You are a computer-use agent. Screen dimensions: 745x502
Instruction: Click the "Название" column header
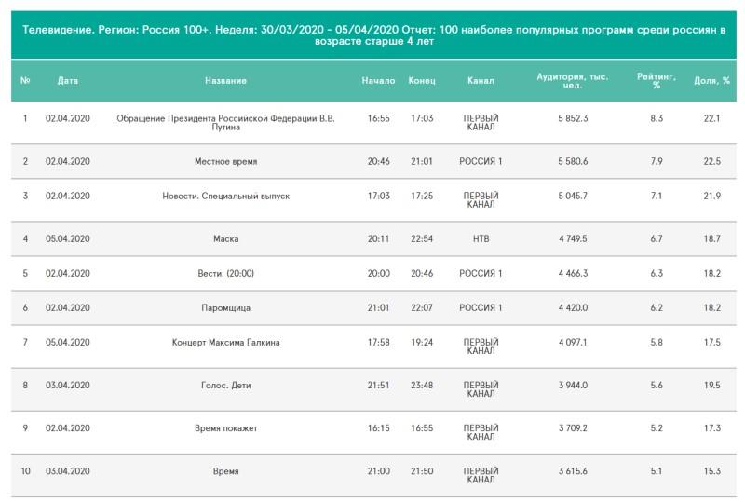click(x=225, y=81)
